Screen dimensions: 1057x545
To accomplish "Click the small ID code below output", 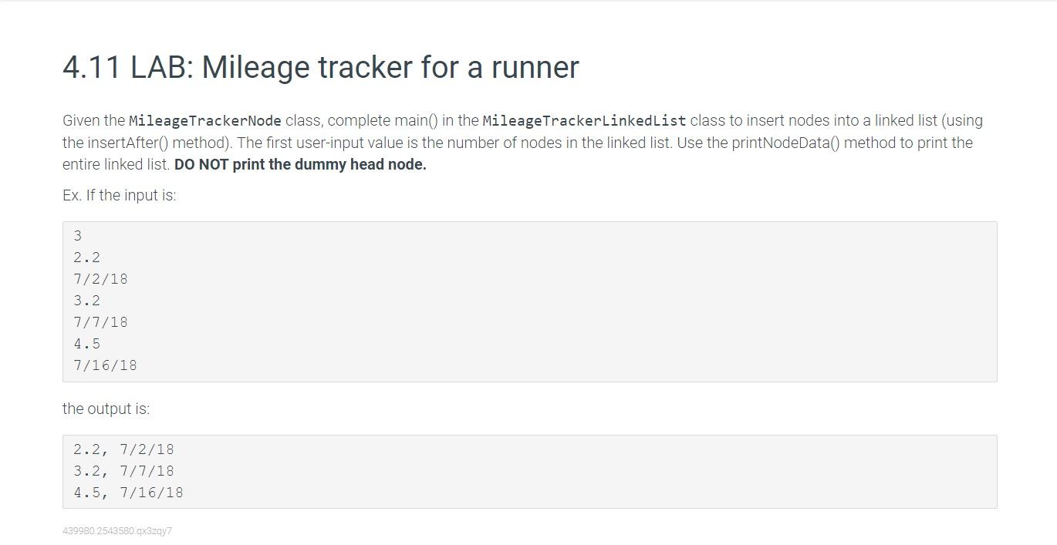I will coord(117,531).
